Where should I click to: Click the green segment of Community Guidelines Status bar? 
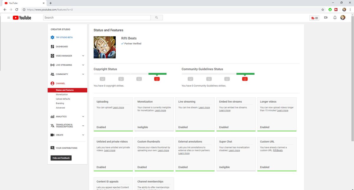point(245,74)
